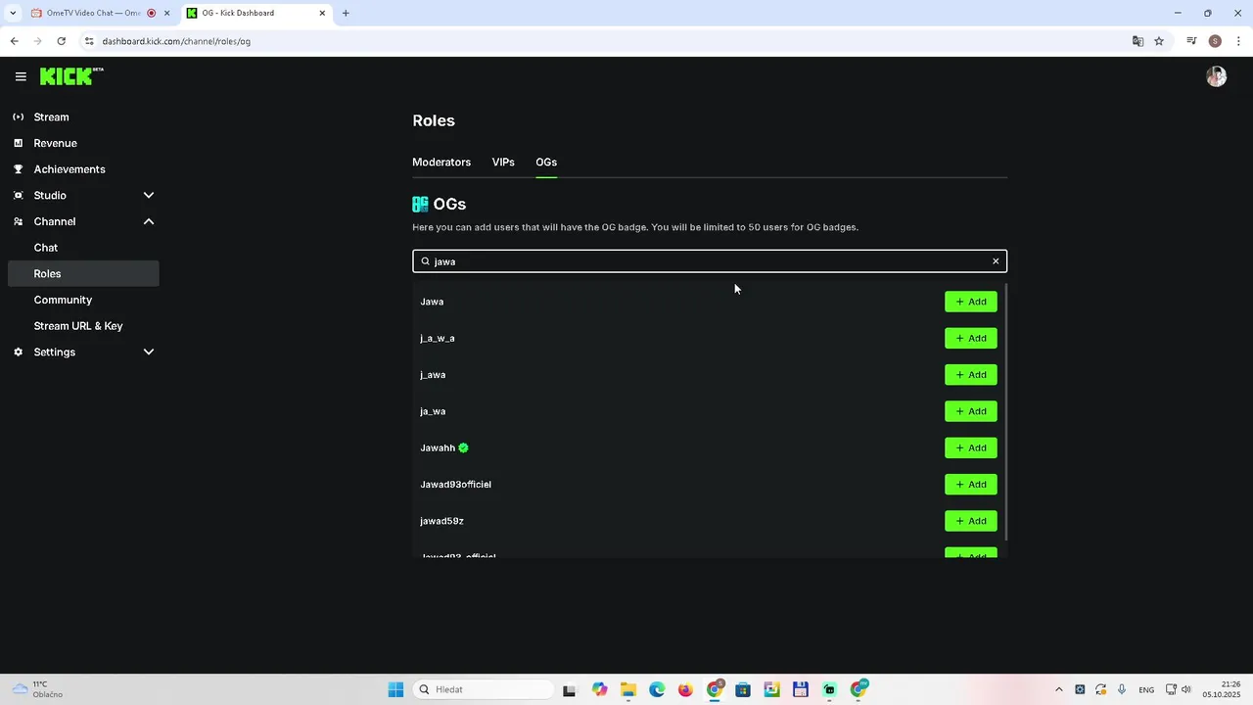Clear the search field with the X
1253x705 pixels.
(x=996, y=261)
